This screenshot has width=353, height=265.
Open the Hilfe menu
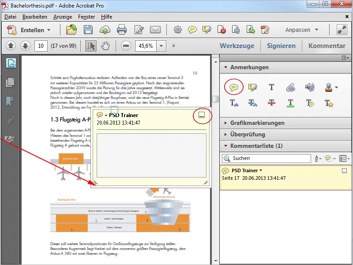click(106, 17)
